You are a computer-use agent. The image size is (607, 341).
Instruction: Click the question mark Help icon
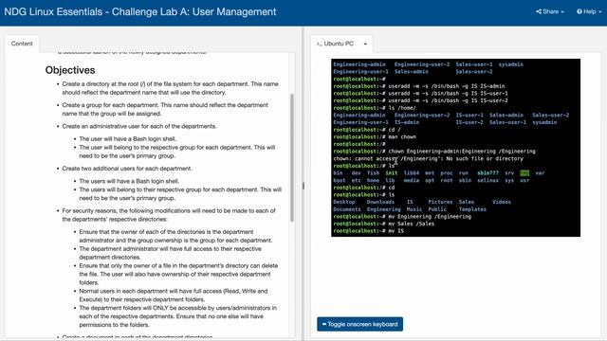point(579,11)
